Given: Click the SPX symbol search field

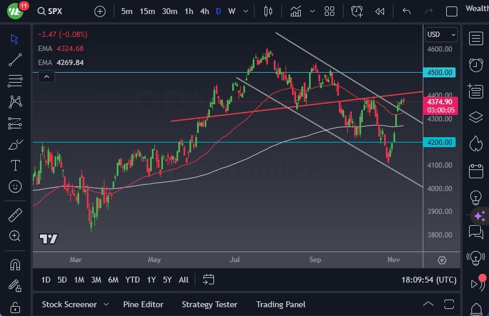Looking at the screenshot, I should 57,11.
